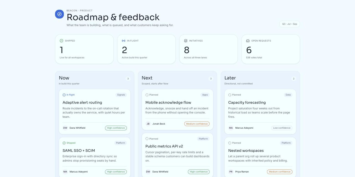355x177 pixels.
Task: Click the In Flight broadcast signal icon
Action: click(x=123, y=41)
